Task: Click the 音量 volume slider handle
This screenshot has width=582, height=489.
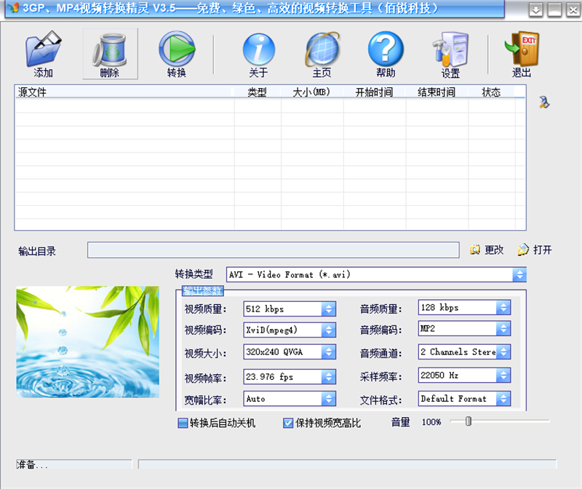Action: tap(469, 421)
